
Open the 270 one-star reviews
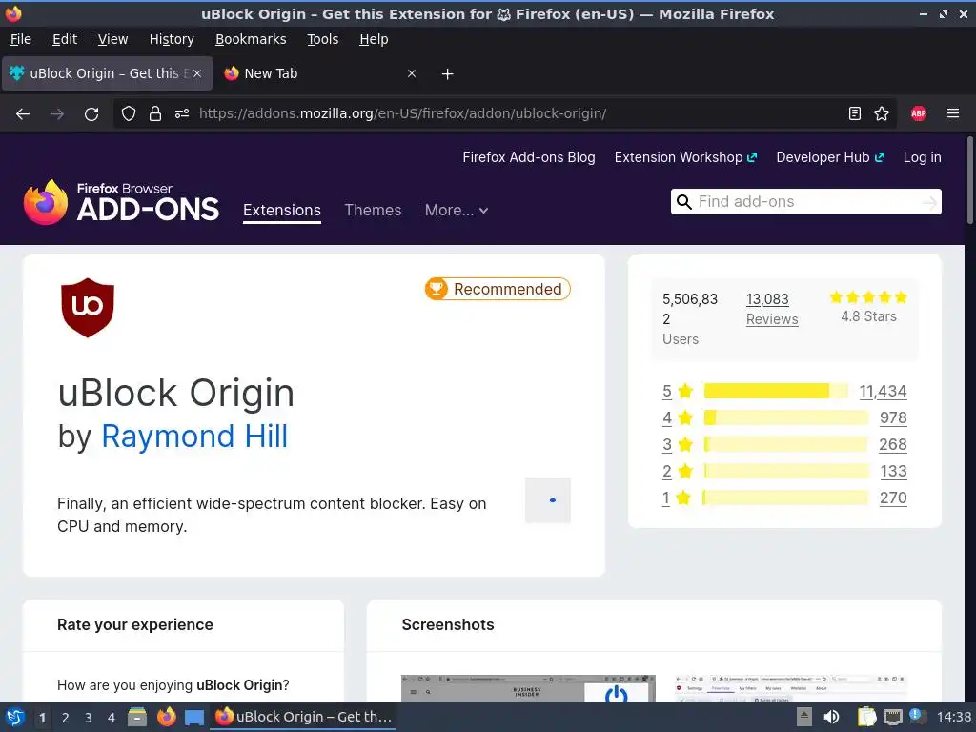893,498
